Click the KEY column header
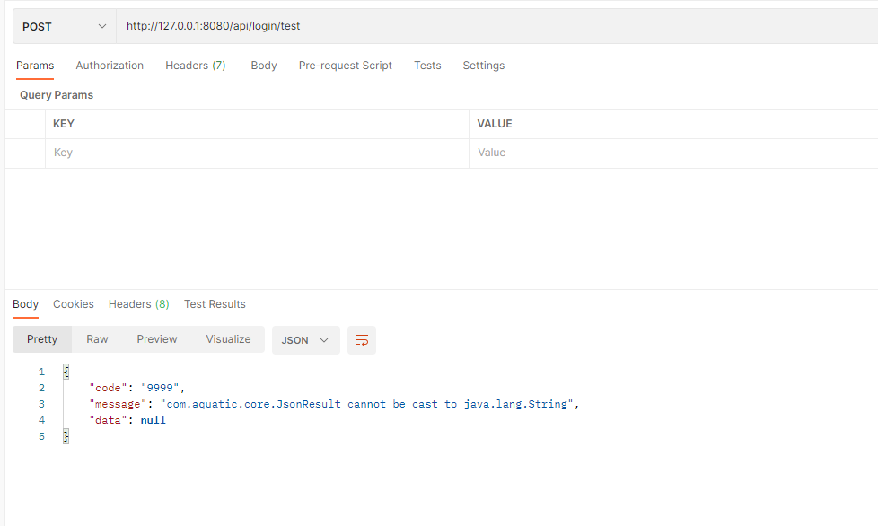878x526 pixels. coord(63,124)
